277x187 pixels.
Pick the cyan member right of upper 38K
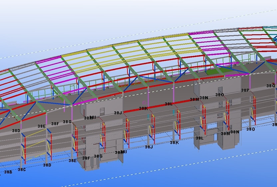[149, 116]
